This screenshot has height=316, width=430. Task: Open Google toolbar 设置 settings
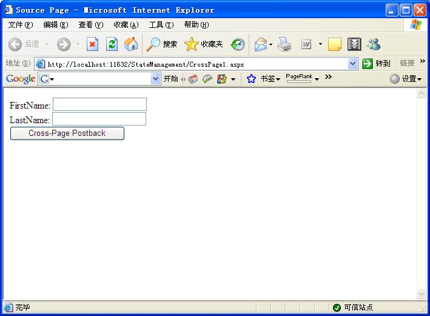pyautogui.click(x=406, y=79)
